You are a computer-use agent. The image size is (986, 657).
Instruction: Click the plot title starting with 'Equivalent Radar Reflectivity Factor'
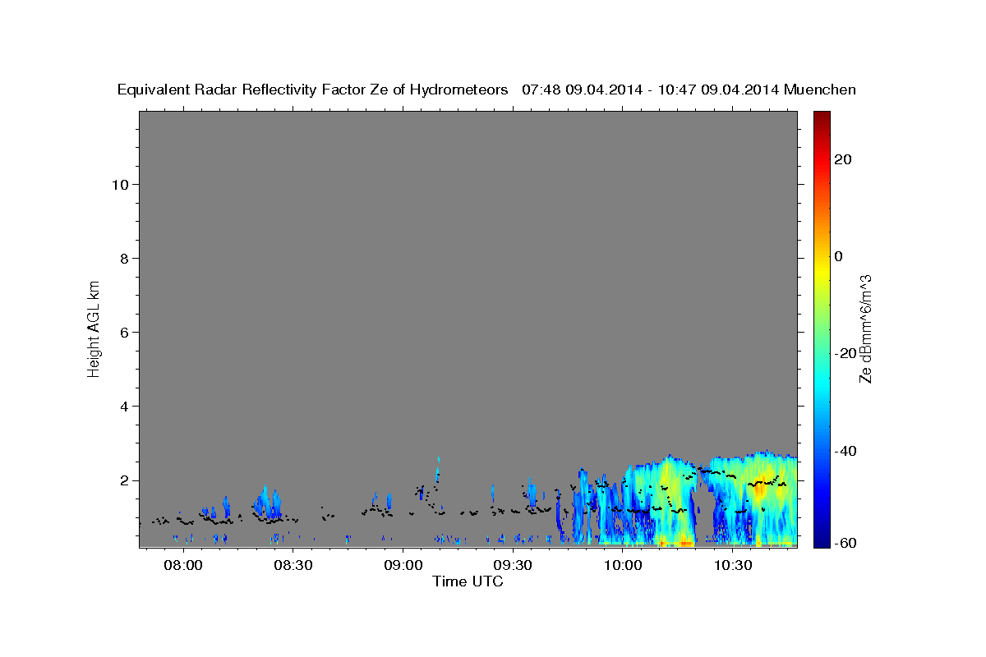click(486, 90)
